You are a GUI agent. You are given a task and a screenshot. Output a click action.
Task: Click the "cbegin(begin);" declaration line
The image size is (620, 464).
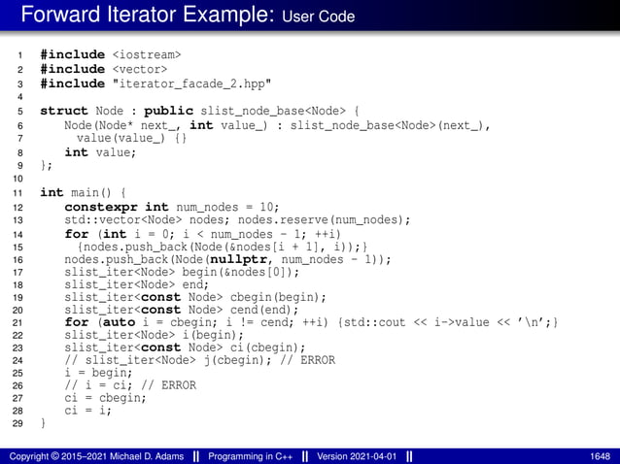pyautogui.click(x=195, y=297)
